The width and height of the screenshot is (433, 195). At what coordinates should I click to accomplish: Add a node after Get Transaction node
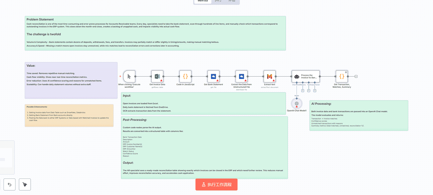356,77
